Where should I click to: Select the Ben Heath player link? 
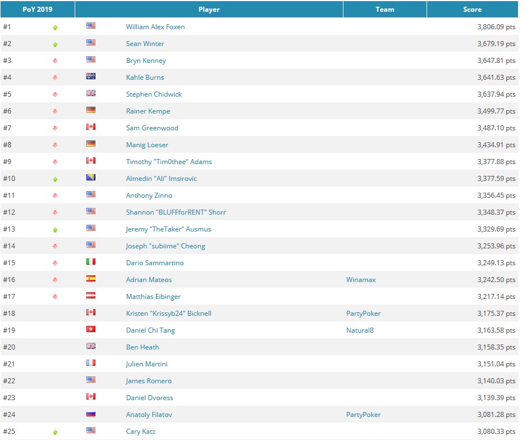point(143,347)
